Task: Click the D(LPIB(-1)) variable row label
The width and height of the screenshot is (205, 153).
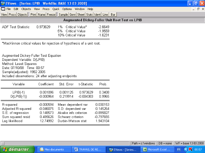Action: 18,97
